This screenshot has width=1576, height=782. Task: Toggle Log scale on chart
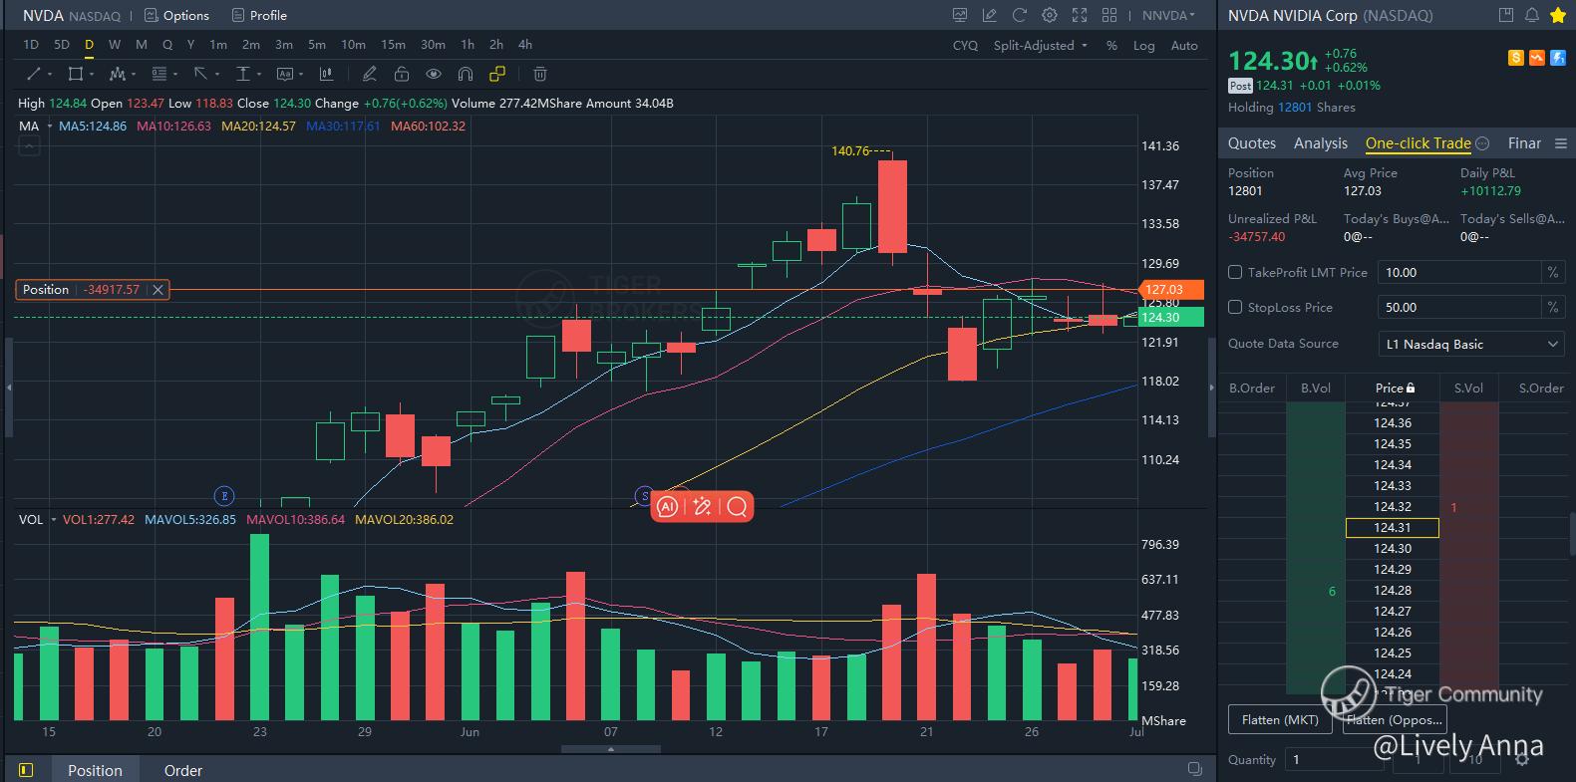click(x=1144, y=46)
